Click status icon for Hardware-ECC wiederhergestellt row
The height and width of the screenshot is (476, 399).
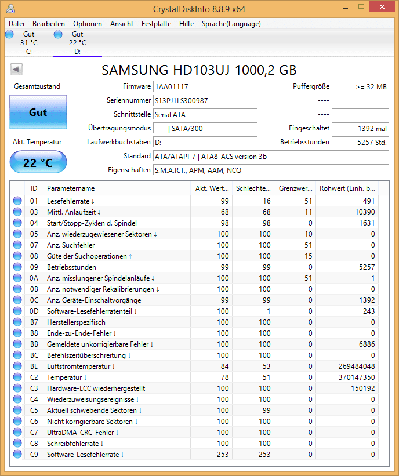(x=17, y=388)
